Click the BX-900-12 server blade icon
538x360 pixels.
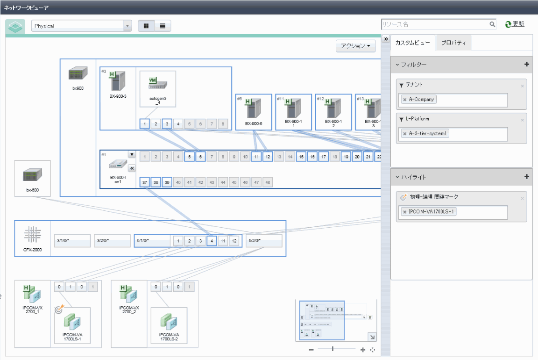(333, 108)
